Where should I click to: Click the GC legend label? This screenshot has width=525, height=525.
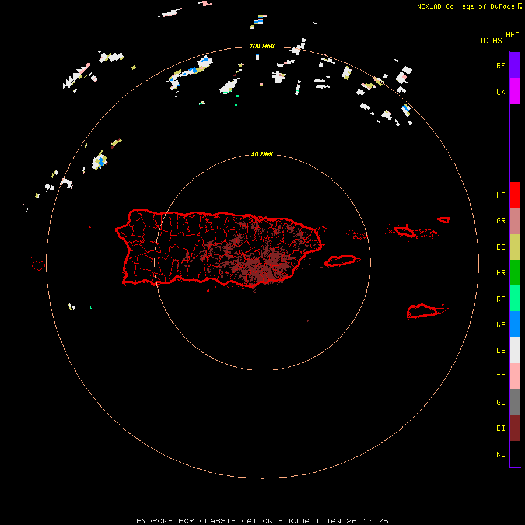[x=501, y=402]
